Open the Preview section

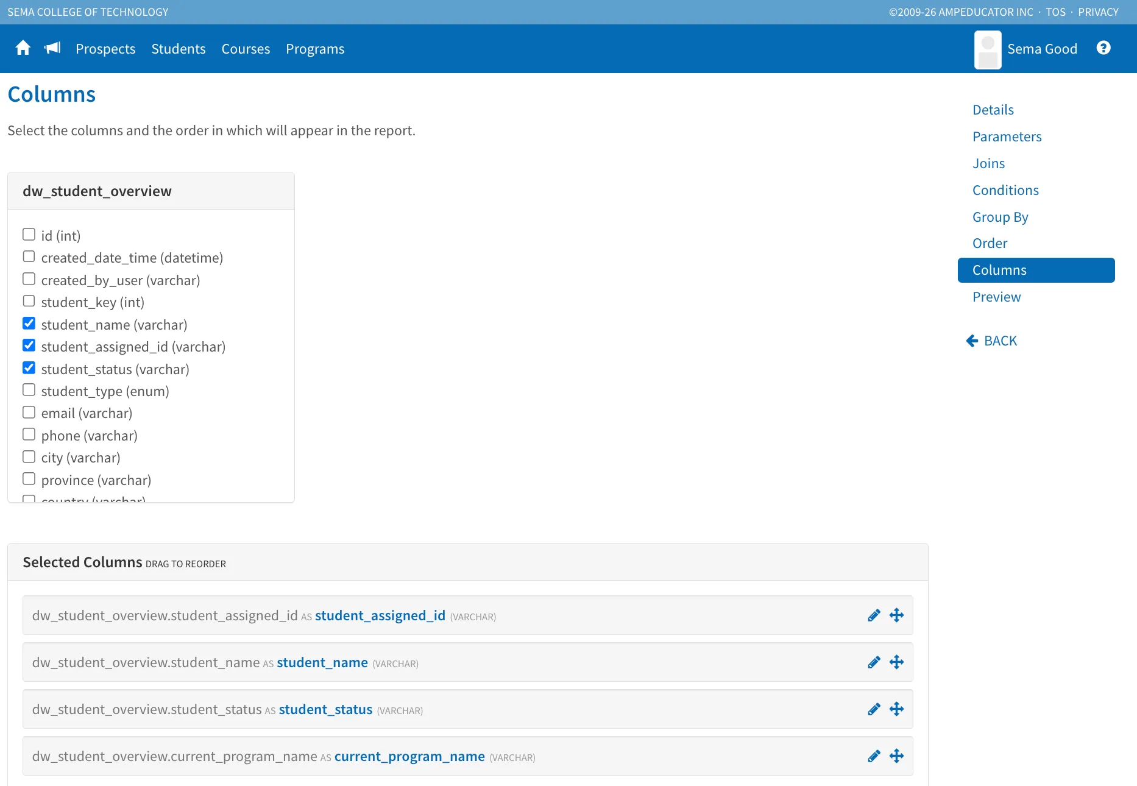pyautogui.click(x=997, y=297)
